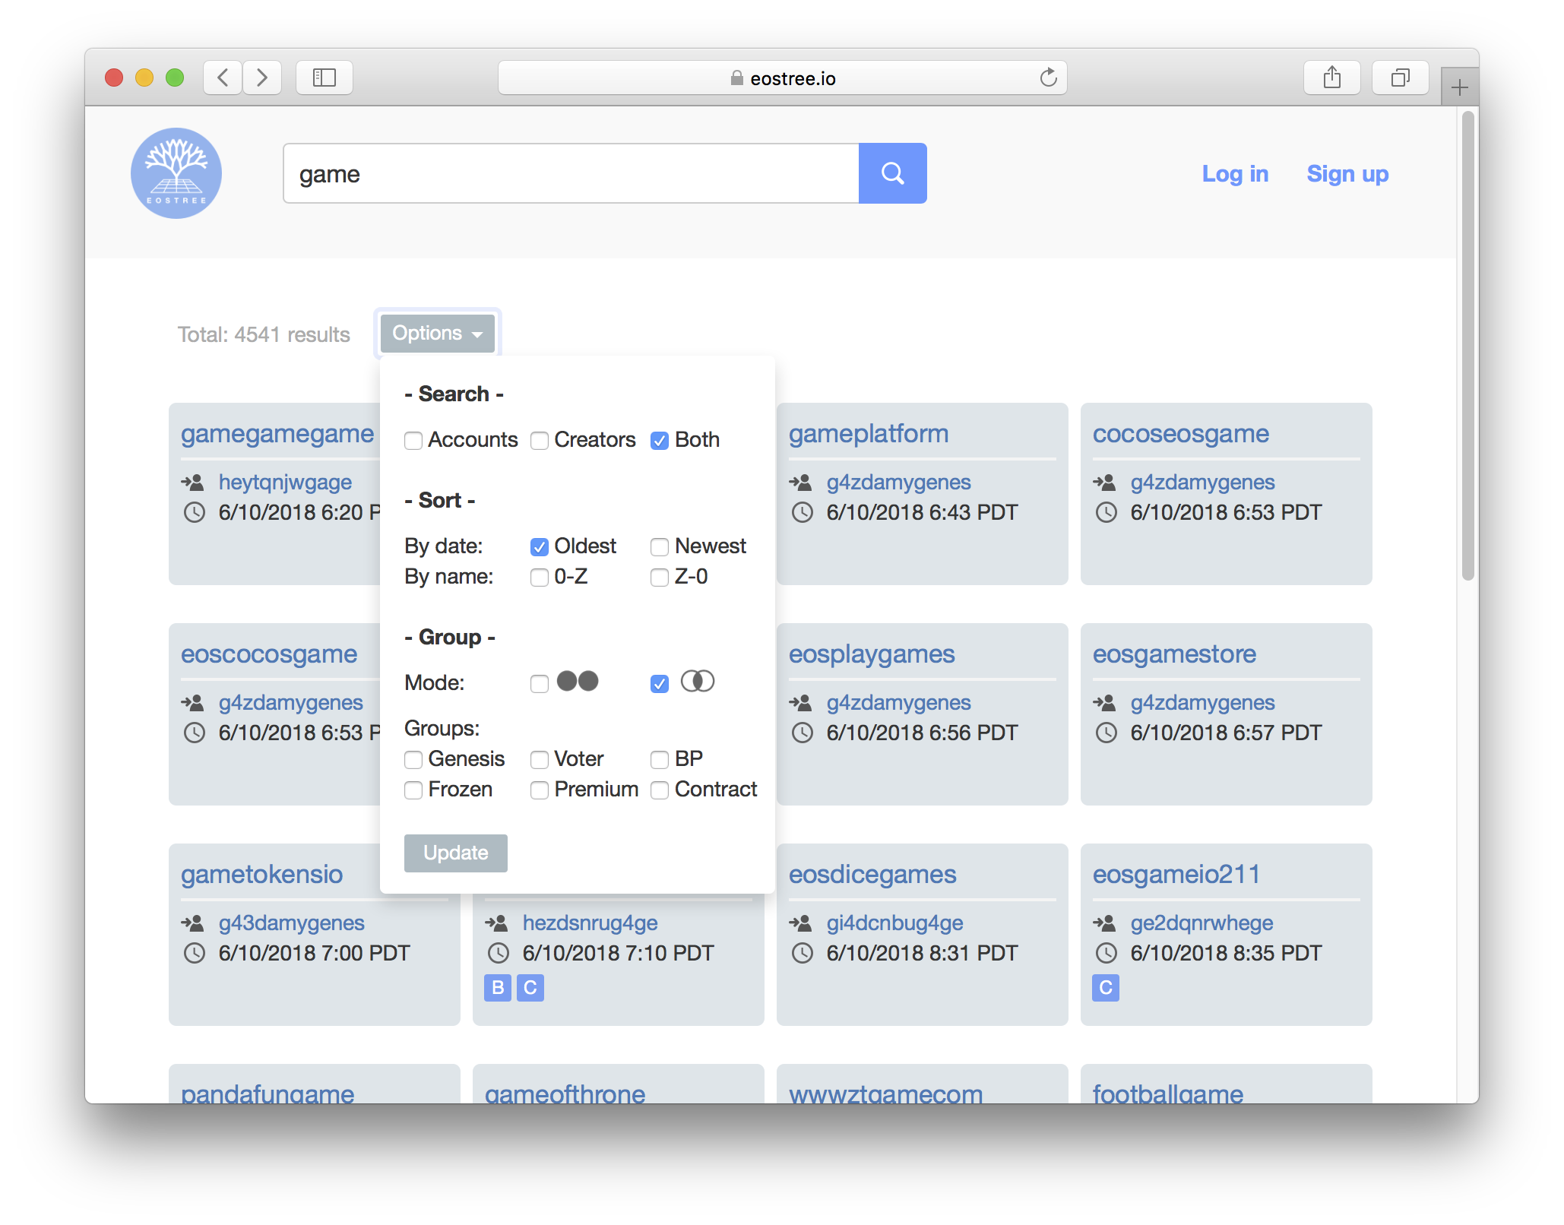The width and height of the screenshot is (1564, 1225).
Task: Show all tabs overview button
Action: (x=1400, y=78)
